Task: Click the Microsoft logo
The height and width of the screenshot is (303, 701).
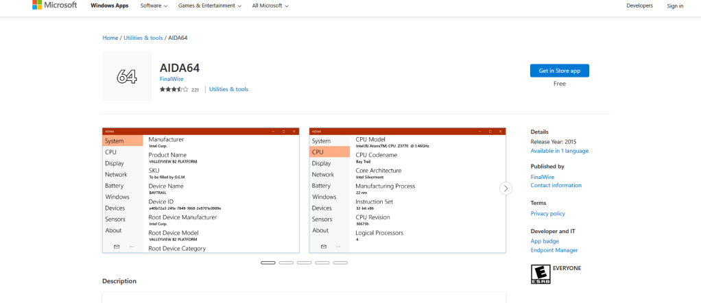Action: (x=54, y=5)
